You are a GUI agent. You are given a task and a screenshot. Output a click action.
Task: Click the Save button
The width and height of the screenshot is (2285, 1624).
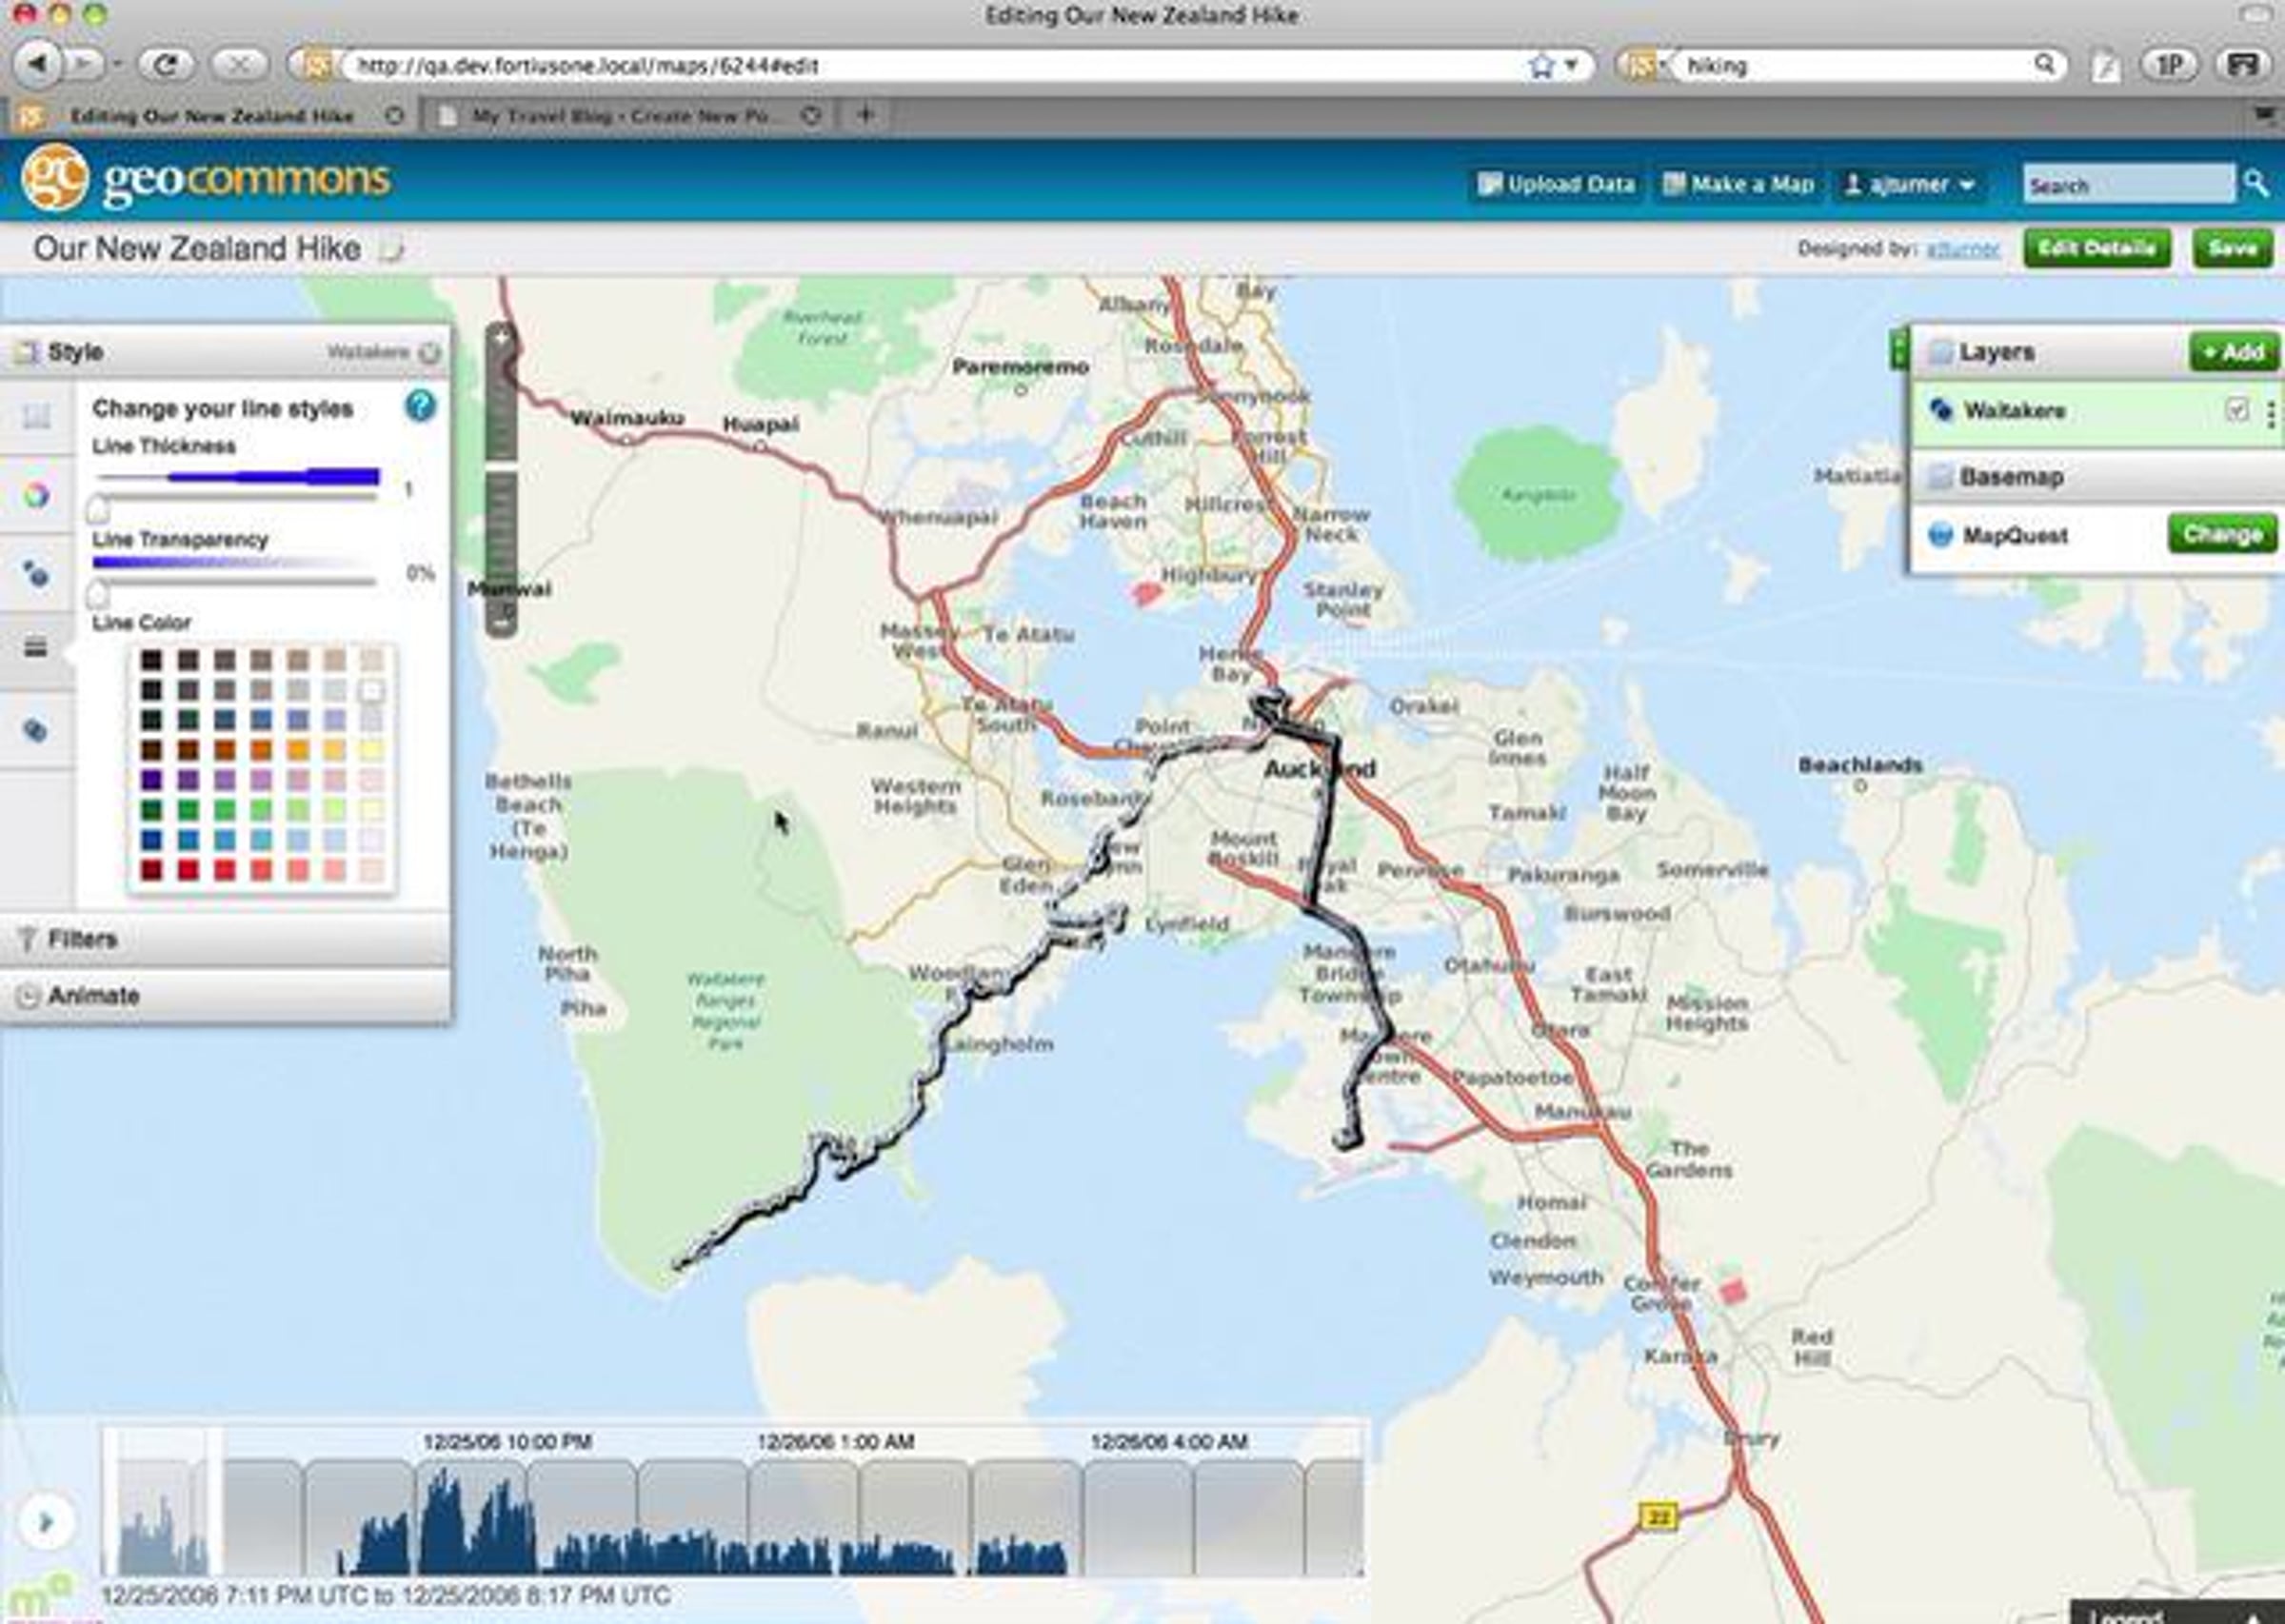click(2232, 248)
